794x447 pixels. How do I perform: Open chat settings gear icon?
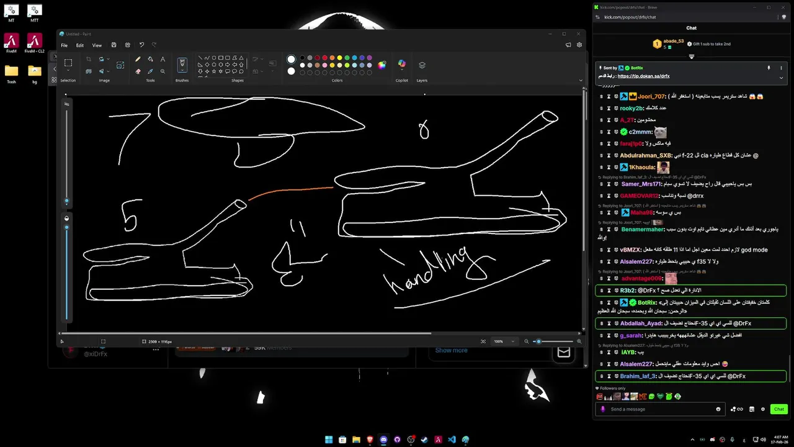762,409
